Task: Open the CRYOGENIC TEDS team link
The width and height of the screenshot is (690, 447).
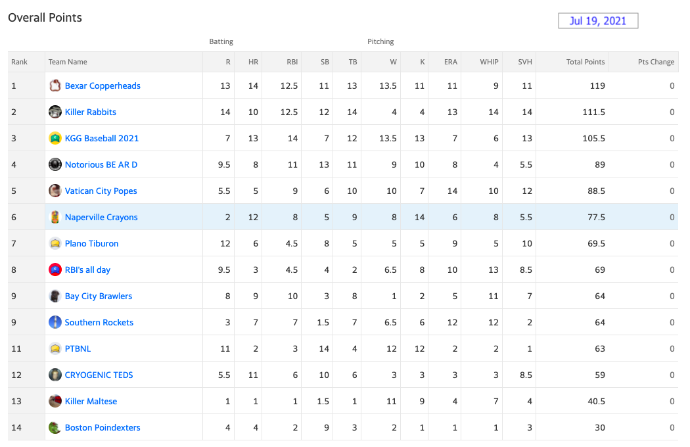Action: point(99,375)
